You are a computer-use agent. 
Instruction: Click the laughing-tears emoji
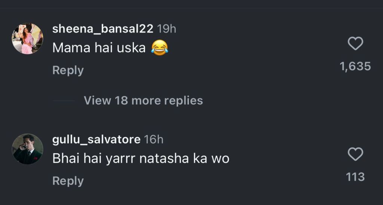[x=160, y=48]
